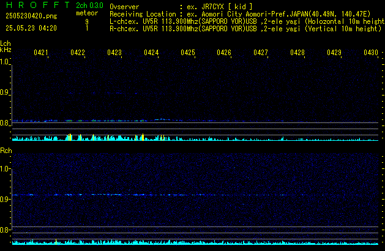
Task: Select the 0423 time axis marker
Action: (x=114, y=53)
